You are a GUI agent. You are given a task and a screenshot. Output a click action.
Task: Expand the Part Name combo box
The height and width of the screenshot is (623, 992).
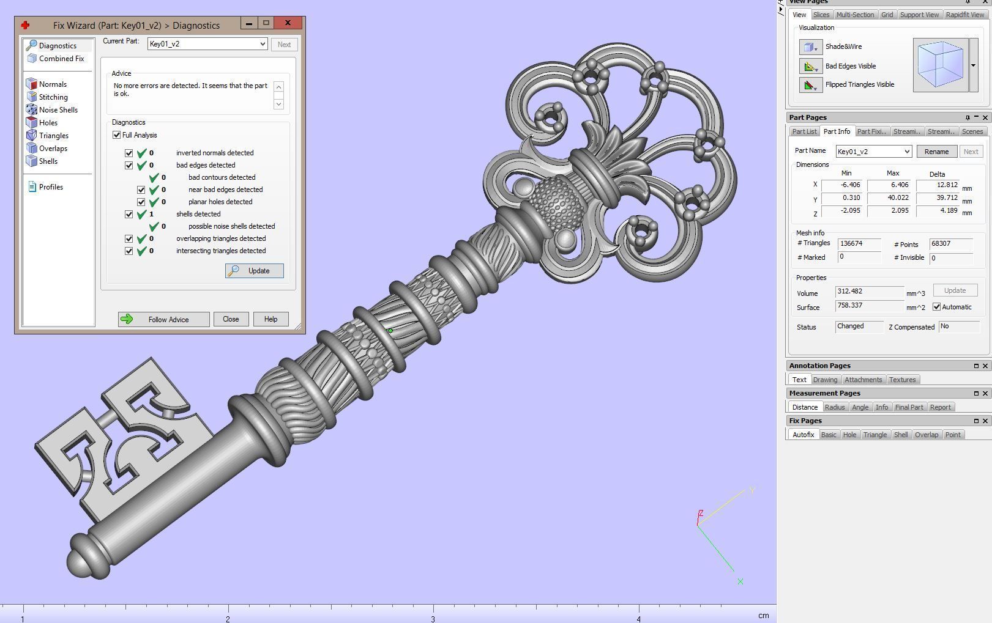906,152
